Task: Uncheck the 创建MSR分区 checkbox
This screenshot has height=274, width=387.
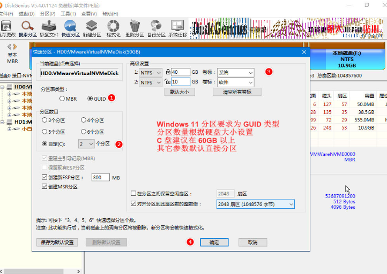Action: click(45, 187)
